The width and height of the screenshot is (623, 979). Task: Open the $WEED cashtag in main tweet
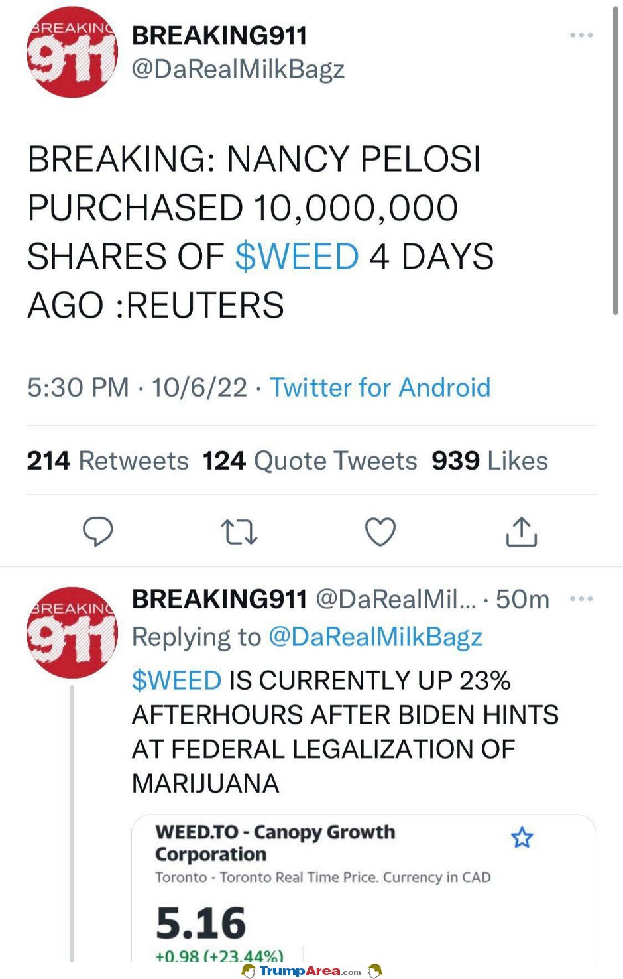[x=297, y=257]
